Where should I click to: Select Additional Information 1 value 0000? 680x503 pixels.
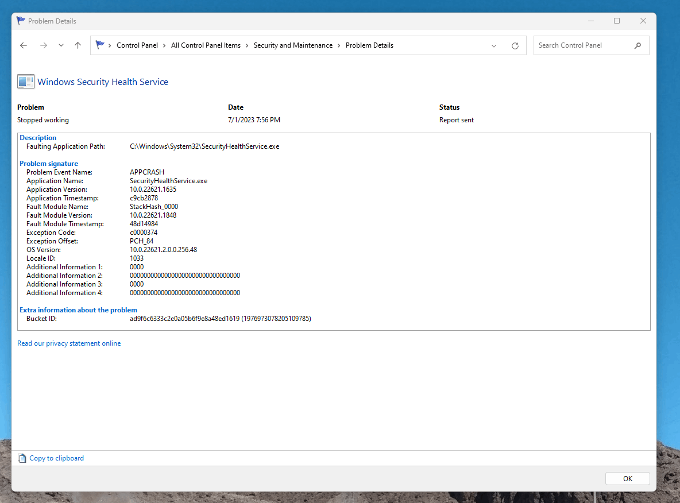(137, 266)
